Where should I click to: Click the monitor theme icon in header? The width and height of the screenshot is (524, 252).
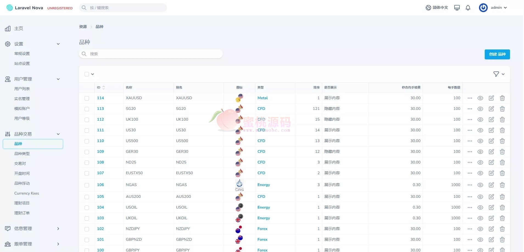457,8
